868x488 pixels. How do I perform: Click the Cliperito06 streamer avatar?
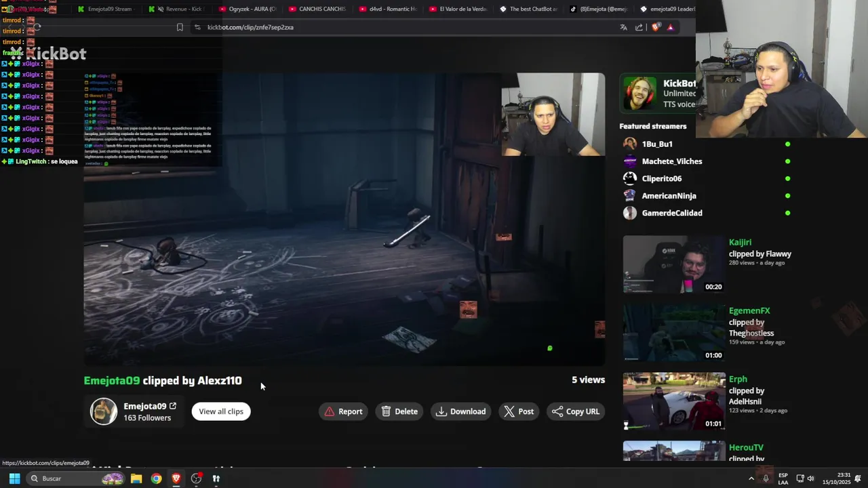[x=630, y=178]
